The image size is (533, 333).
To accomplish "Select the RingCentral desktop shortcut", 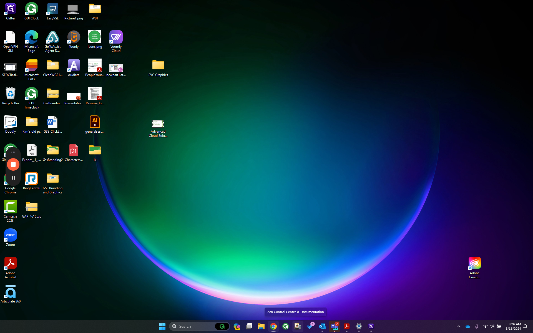I will click(x=32, y=181).
